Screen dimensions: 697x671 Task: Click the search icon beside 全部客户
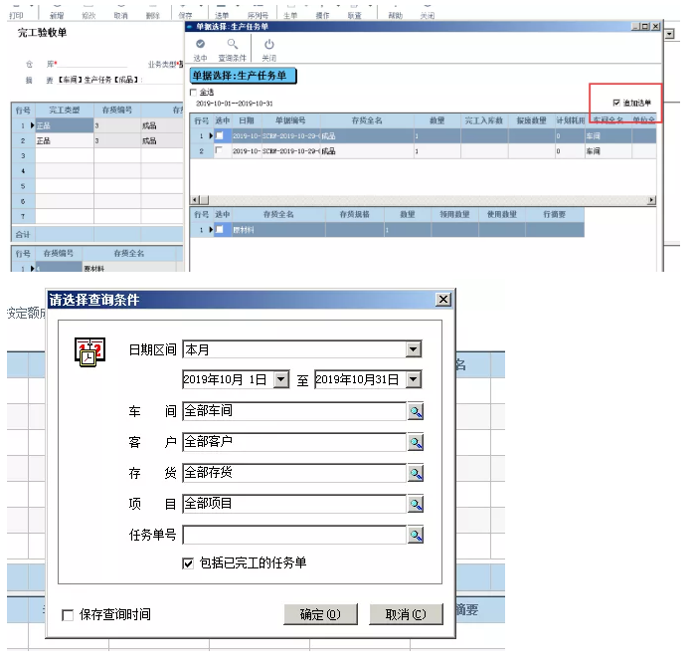[x=416, y=442]
